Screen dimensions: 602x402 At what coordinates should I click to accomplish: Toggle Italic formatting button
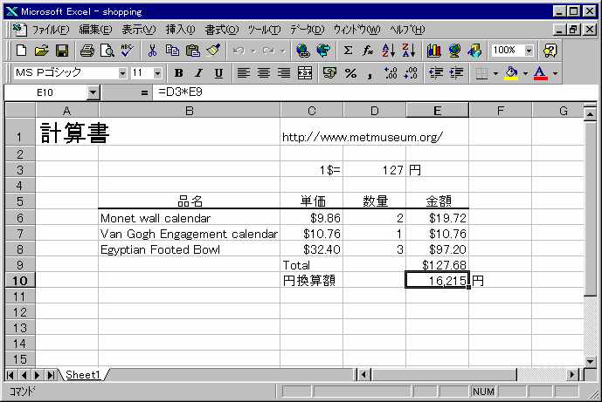coord(198,73)
